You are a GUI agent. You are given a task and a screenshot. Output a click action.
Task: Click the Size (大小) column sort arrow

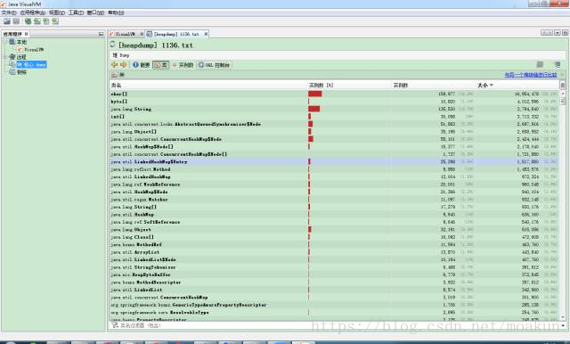491,85
